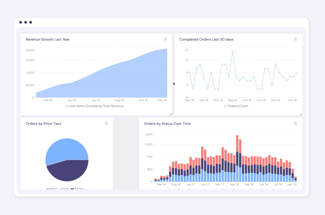Screen dimensions: 325x215
Task: Open the Orders by Price Tiers card menu
Action: [106, 124]
